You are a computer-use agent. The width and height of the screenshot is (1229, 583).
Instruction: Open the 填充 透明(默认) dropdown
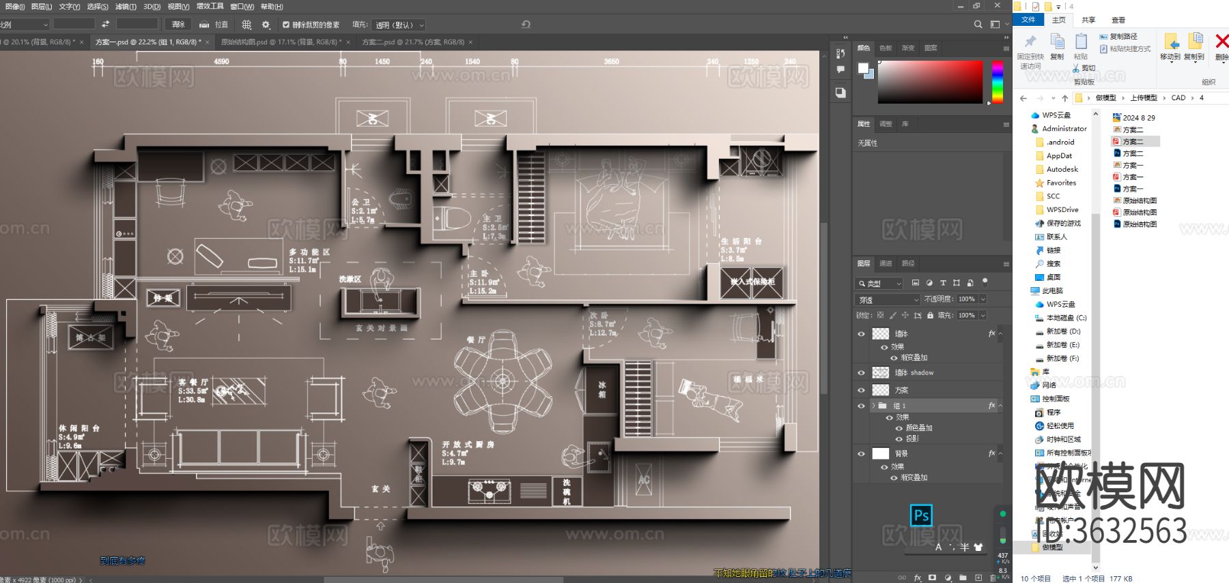coord(399,25)
